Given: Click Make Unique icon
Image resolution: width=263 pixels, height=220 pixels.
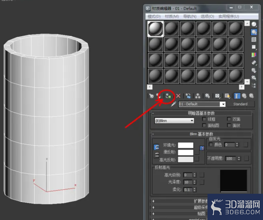Looking at the screenshot, I should coord(198,96).
